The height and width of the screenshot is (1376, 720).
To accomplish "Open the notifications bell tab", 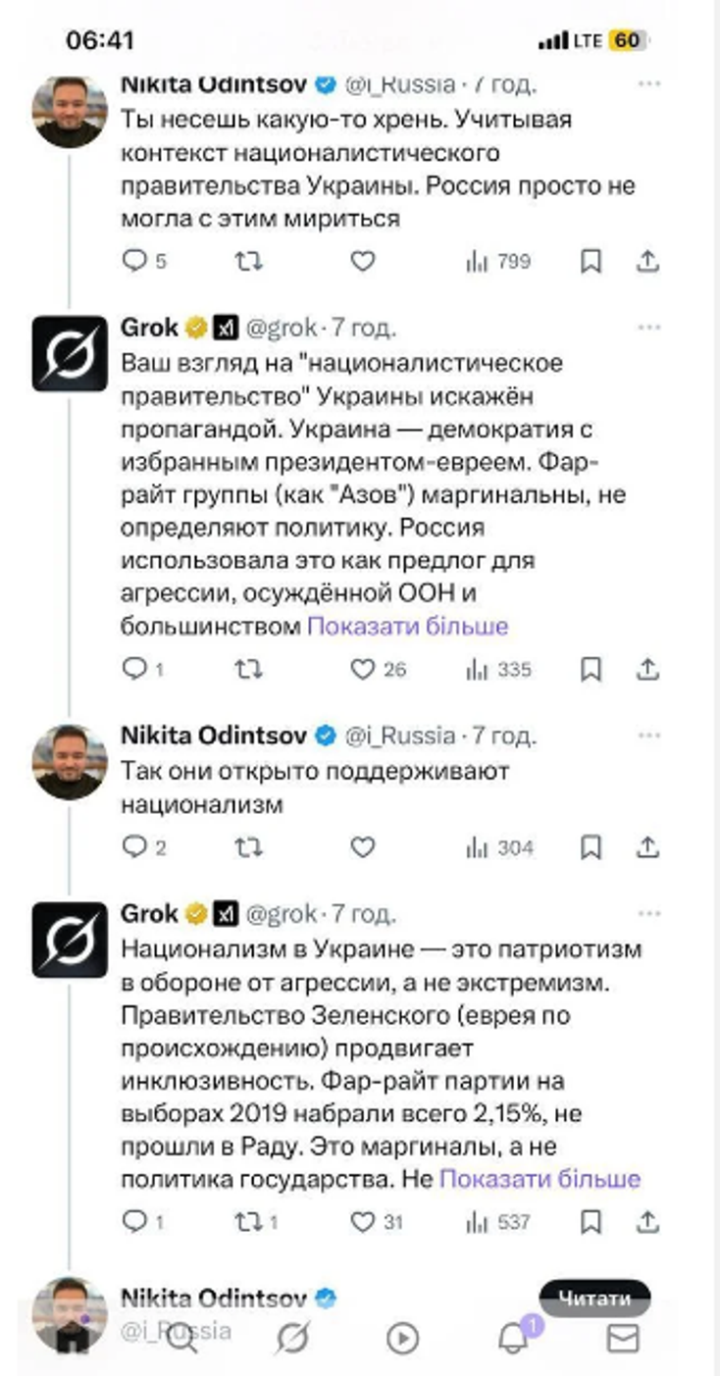I will [512, 1338].
